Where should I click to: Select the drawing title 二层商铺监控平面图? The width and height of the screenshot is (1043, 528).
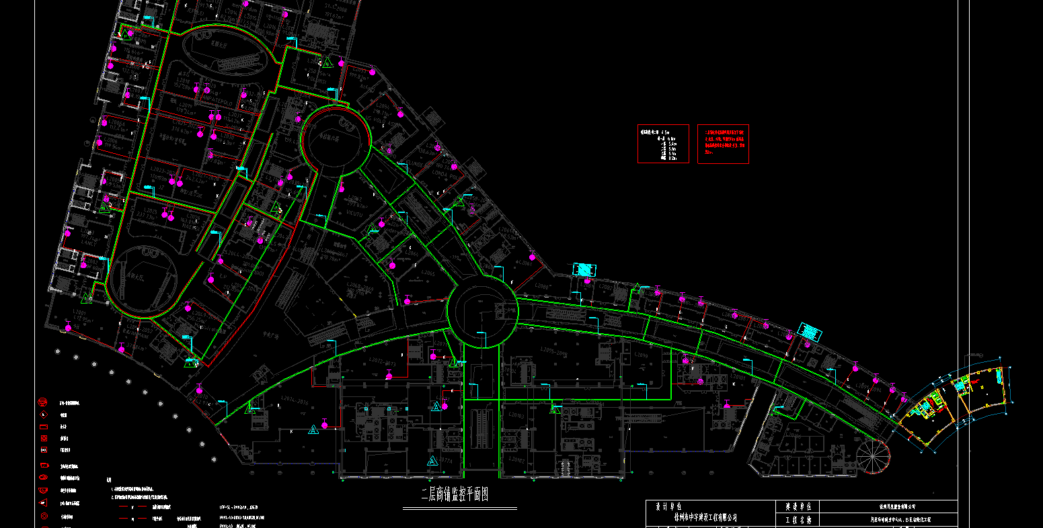455,496
